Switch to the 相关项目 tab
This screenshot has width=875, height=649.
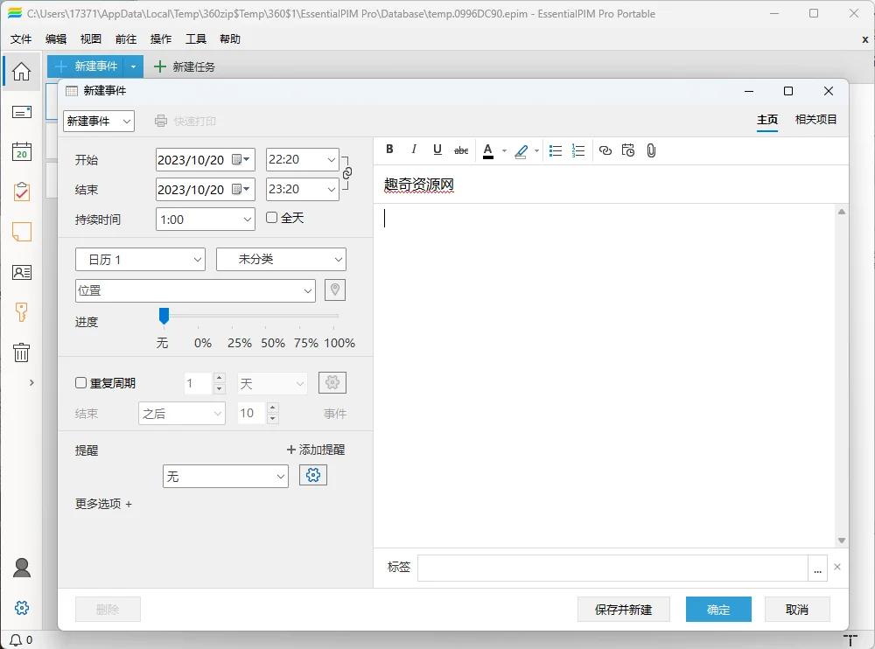(815, 120)
